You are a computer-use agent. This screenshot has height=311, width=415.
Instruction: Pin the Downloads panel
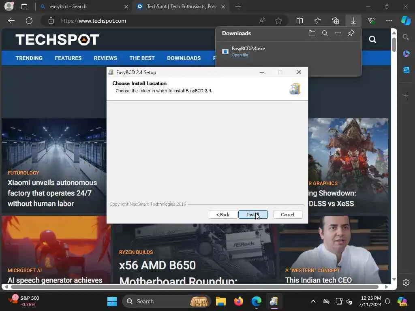tap(351, 33)
